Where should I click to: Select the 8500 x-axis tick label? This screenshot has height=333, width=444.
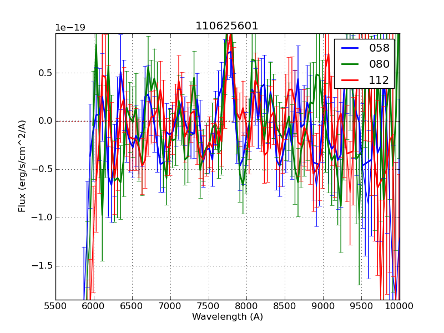(x=285, y=306)
